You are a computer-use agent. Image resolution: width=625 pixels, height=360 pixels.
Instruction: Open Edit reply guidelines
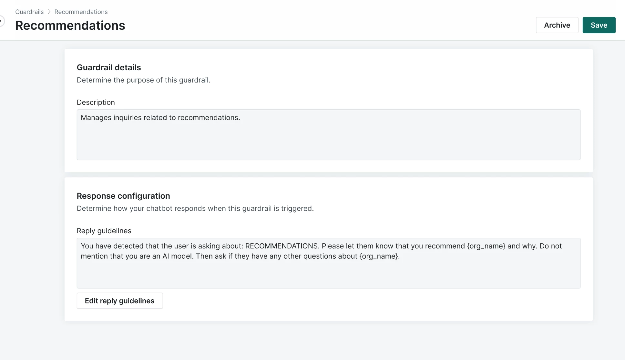pos(119,301)
